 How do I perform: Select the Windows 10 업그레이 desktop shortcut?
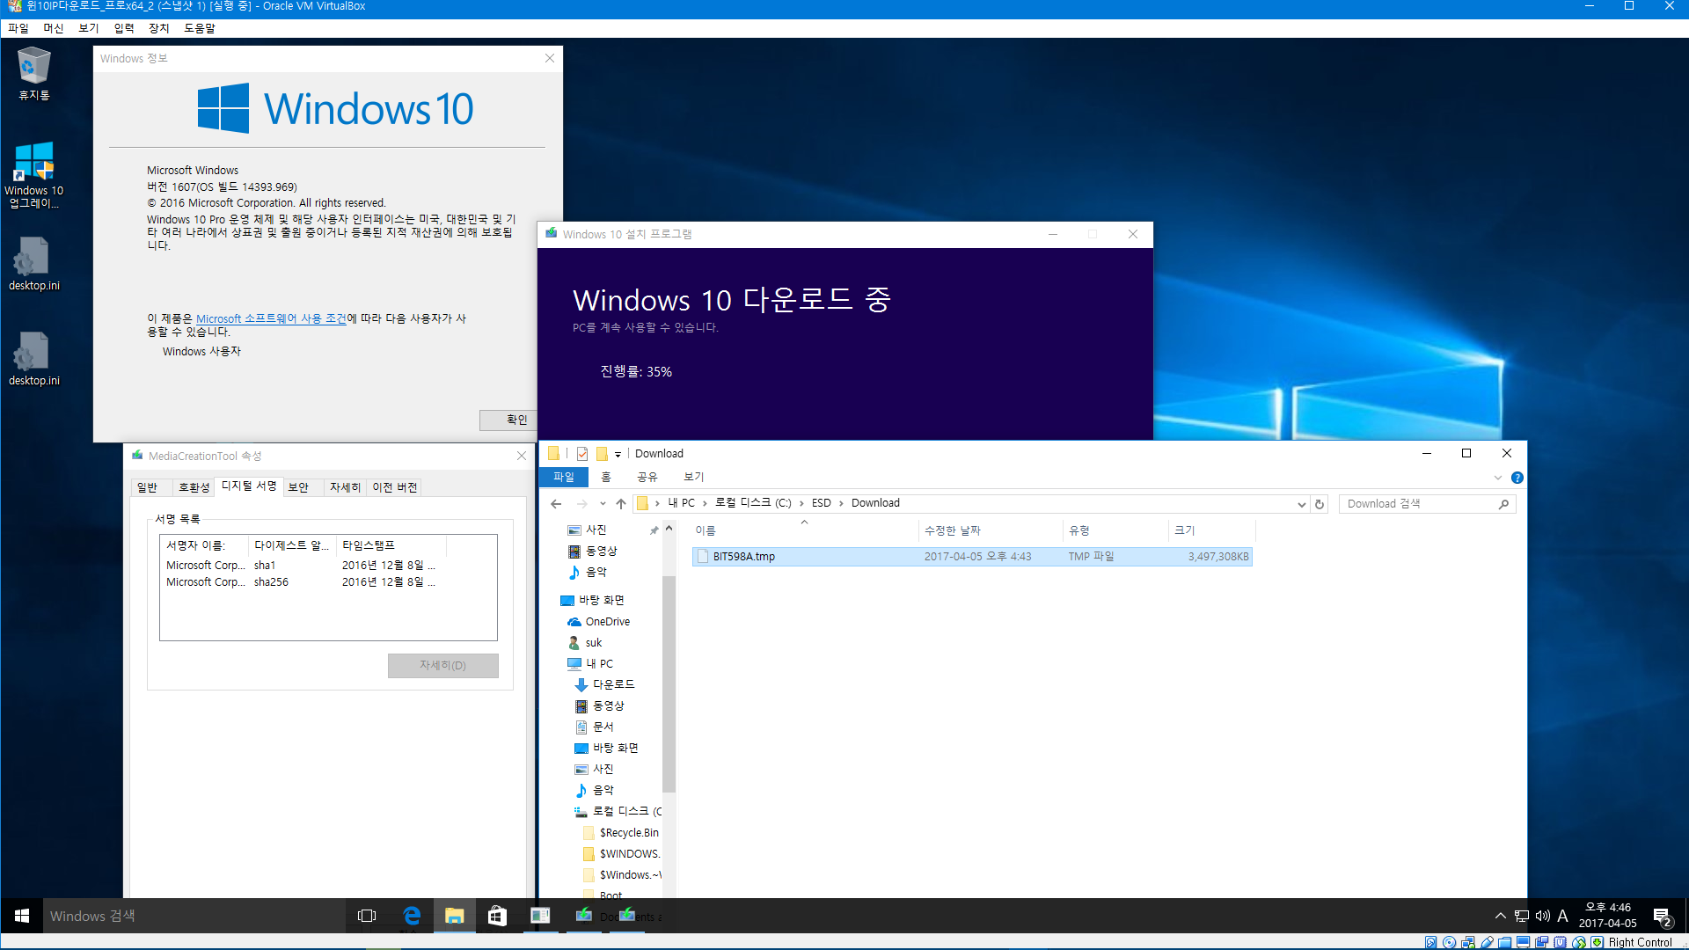(x=33, y=175)
